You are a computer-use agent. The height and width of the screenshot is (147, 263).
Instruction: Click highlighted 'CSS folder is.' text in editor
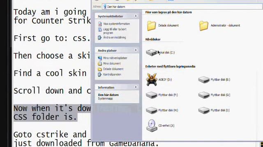[45, 117]
